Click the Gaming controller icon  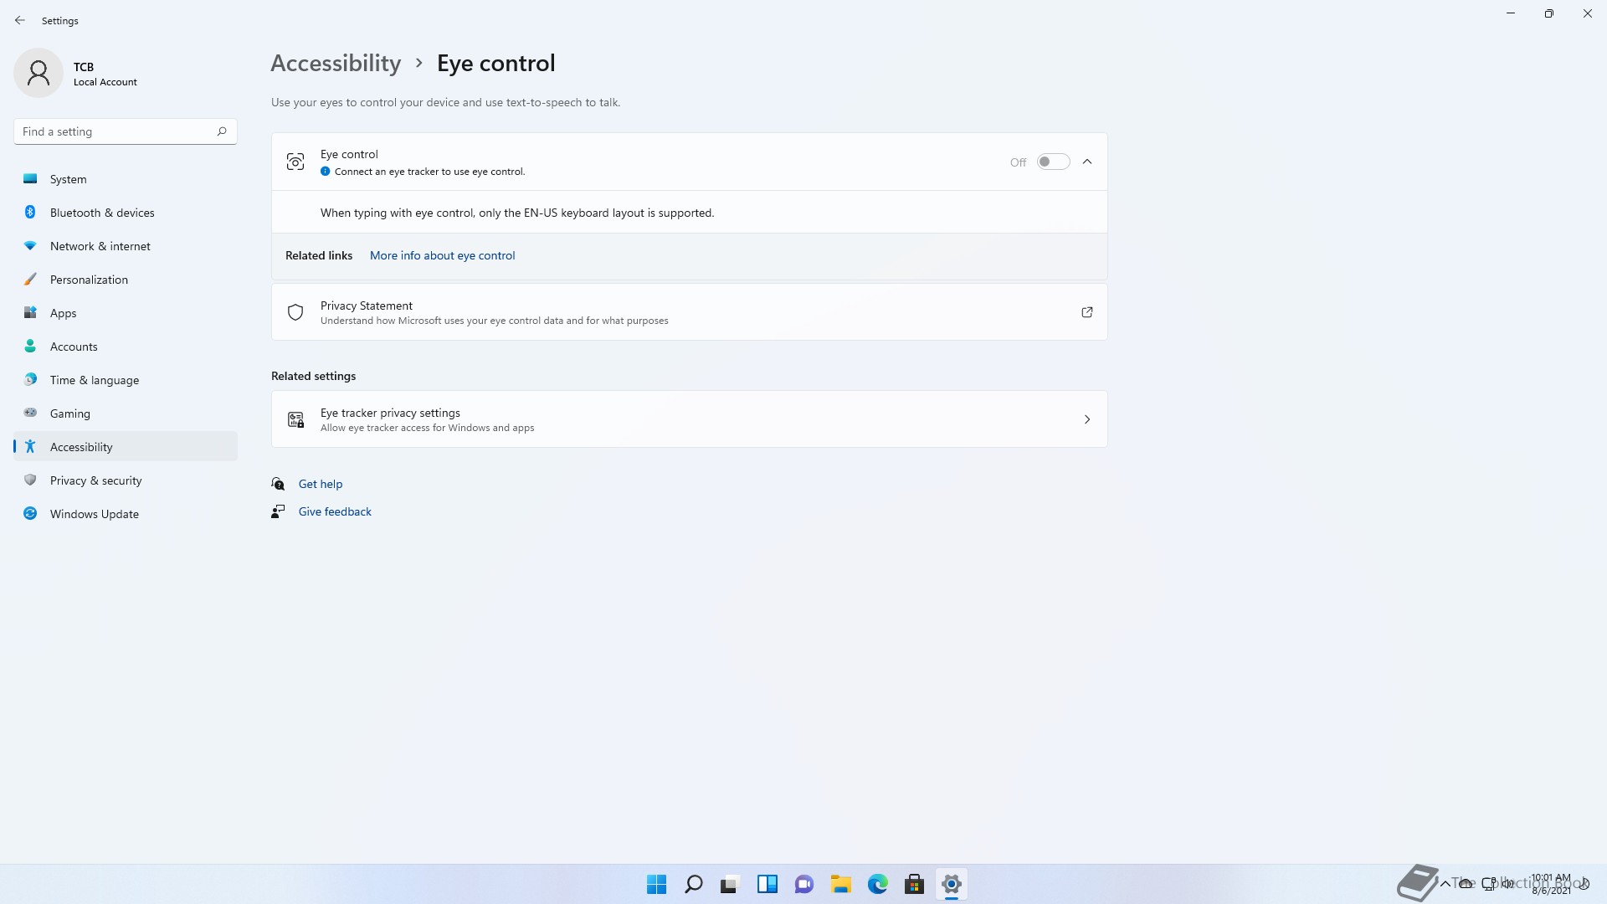tap(30, 413)
